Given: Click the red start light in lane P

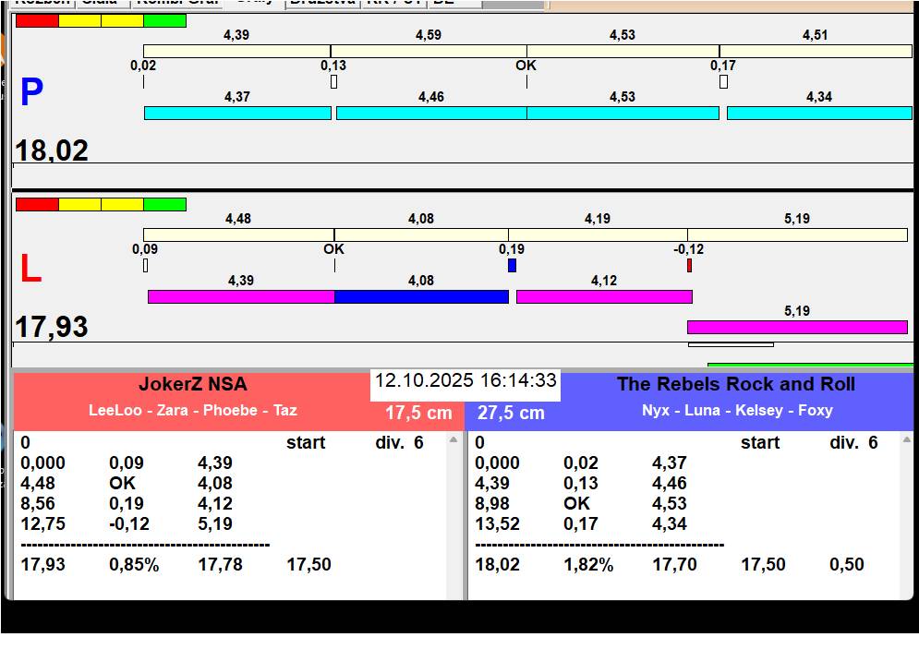Looking at the screenshot, I should coord(37,21).
